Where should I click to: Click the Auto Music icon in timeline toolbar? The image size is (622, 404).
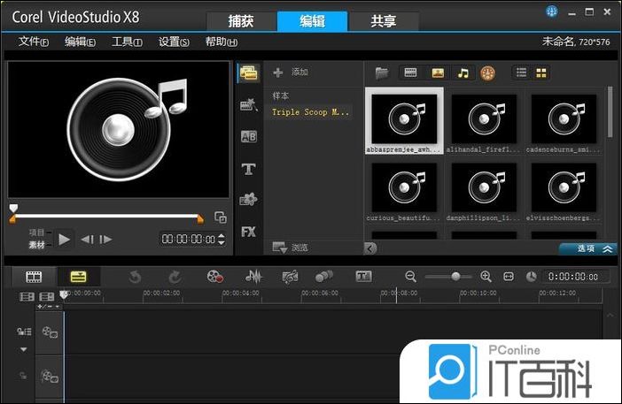click(x=290, y=277)
